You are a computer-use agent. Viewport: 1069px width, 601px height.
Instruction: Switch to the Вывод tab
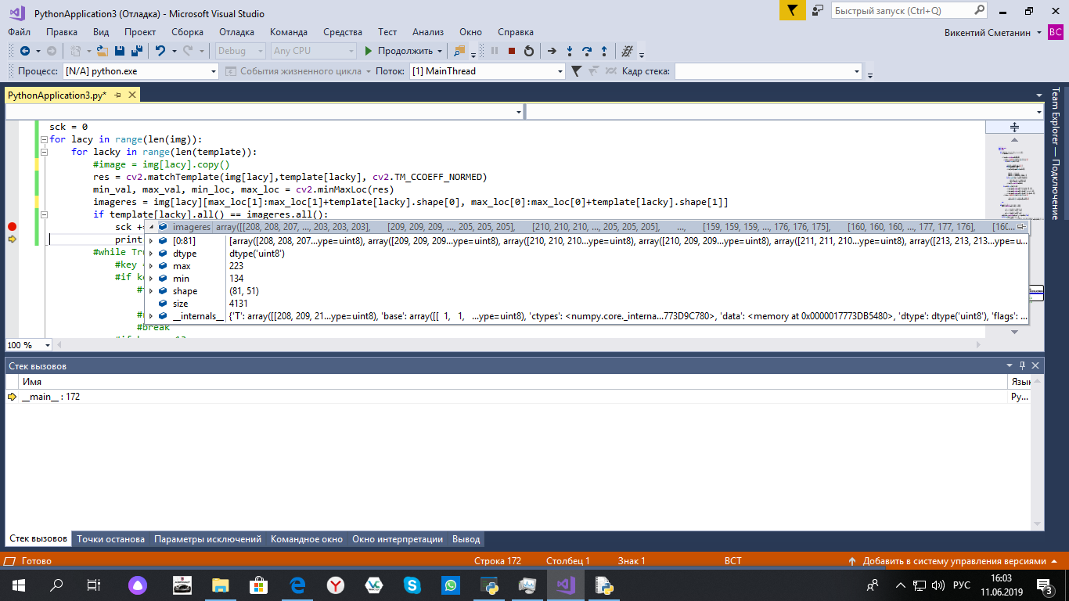[x=466, y=539]
